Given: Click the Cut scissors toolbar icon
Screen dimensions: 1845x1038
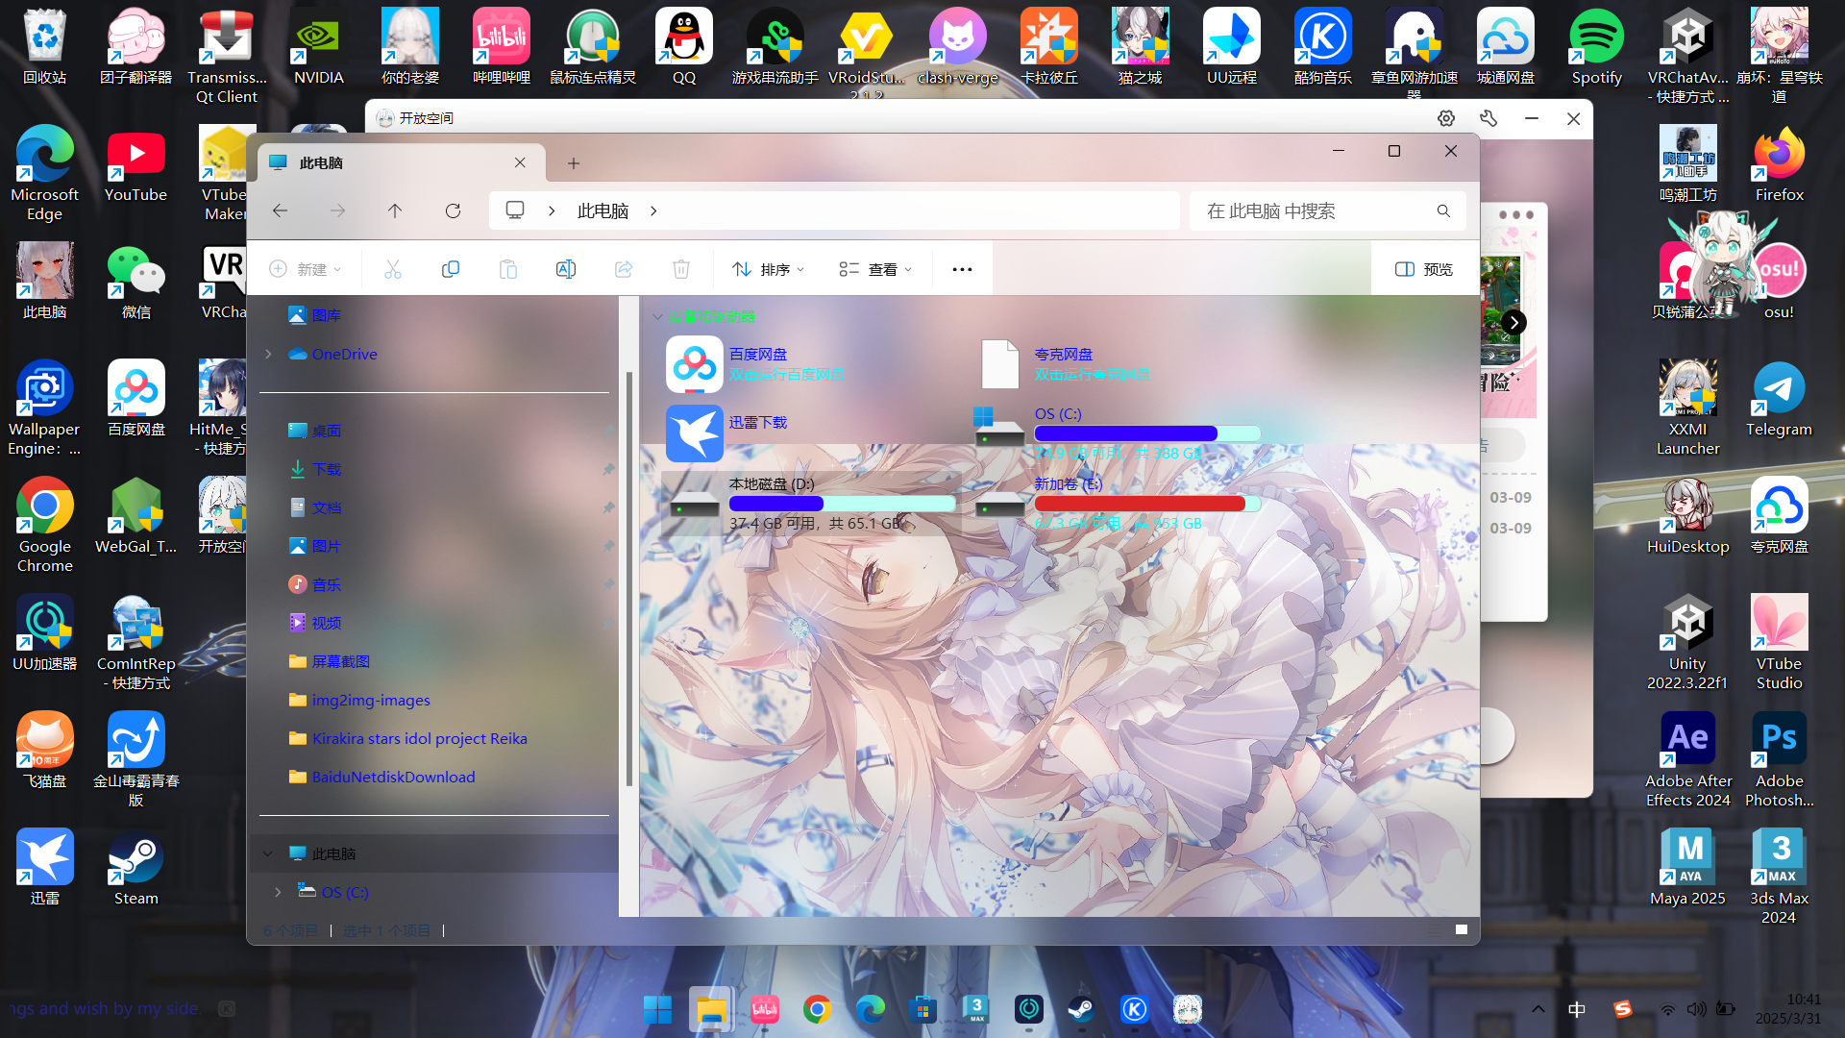Looking at the screenshot, I should pyautogui.click(x=392, y=269).
